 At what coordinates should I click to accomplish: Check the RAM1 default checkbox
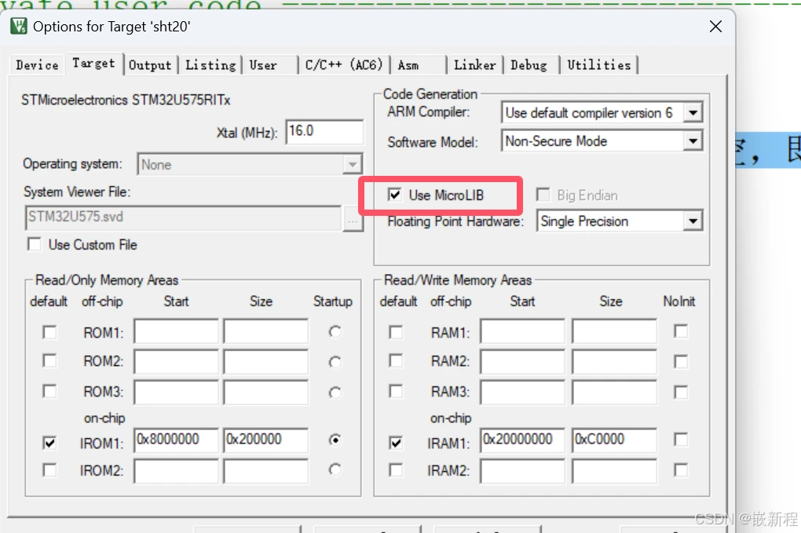[396, 332]
